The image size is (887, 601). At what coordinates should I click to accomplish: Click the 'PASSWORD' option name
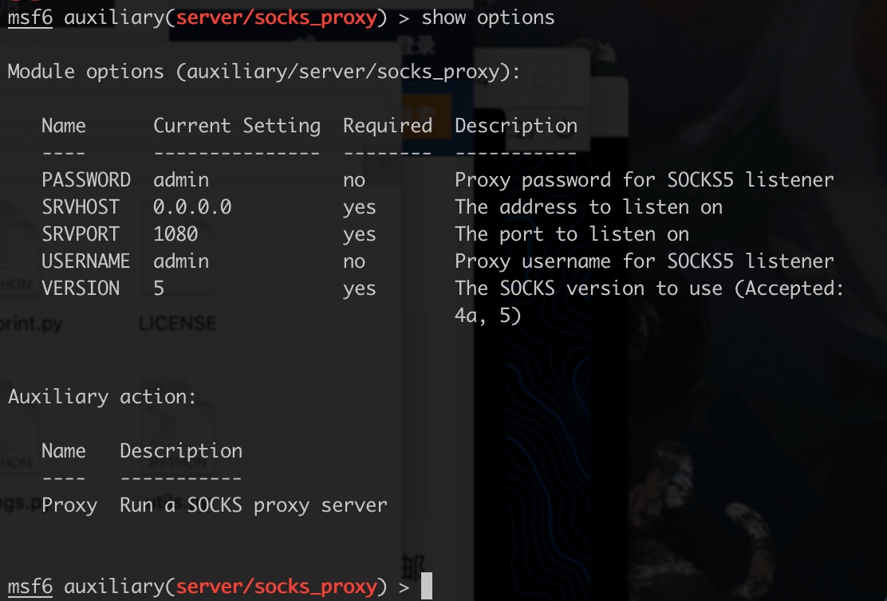86,180
